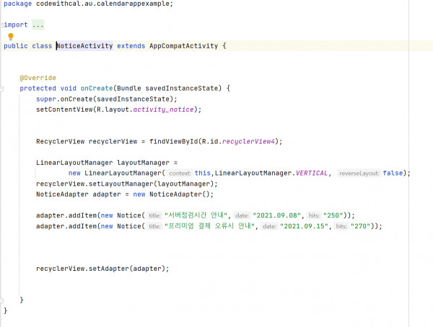The image size is (433, 327).
Task: Click the onCreate method name
Action: 97,88
